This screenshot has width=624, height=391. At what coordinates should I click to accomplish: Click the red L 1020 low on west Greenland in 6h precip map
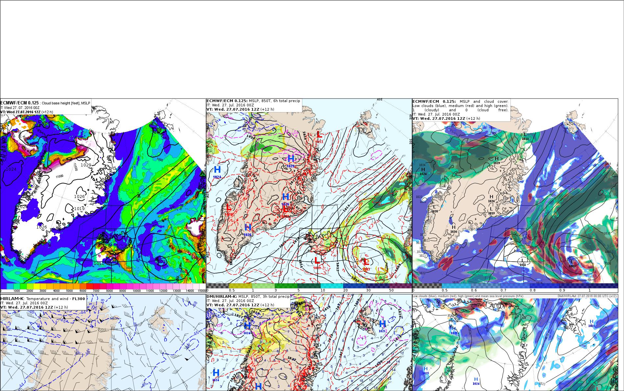coord(229,209)
